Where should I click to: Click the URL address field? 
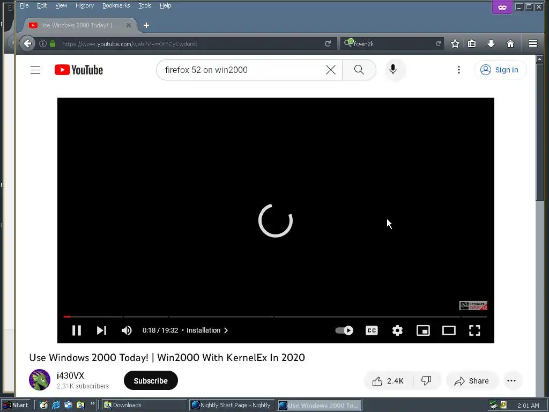189,44
